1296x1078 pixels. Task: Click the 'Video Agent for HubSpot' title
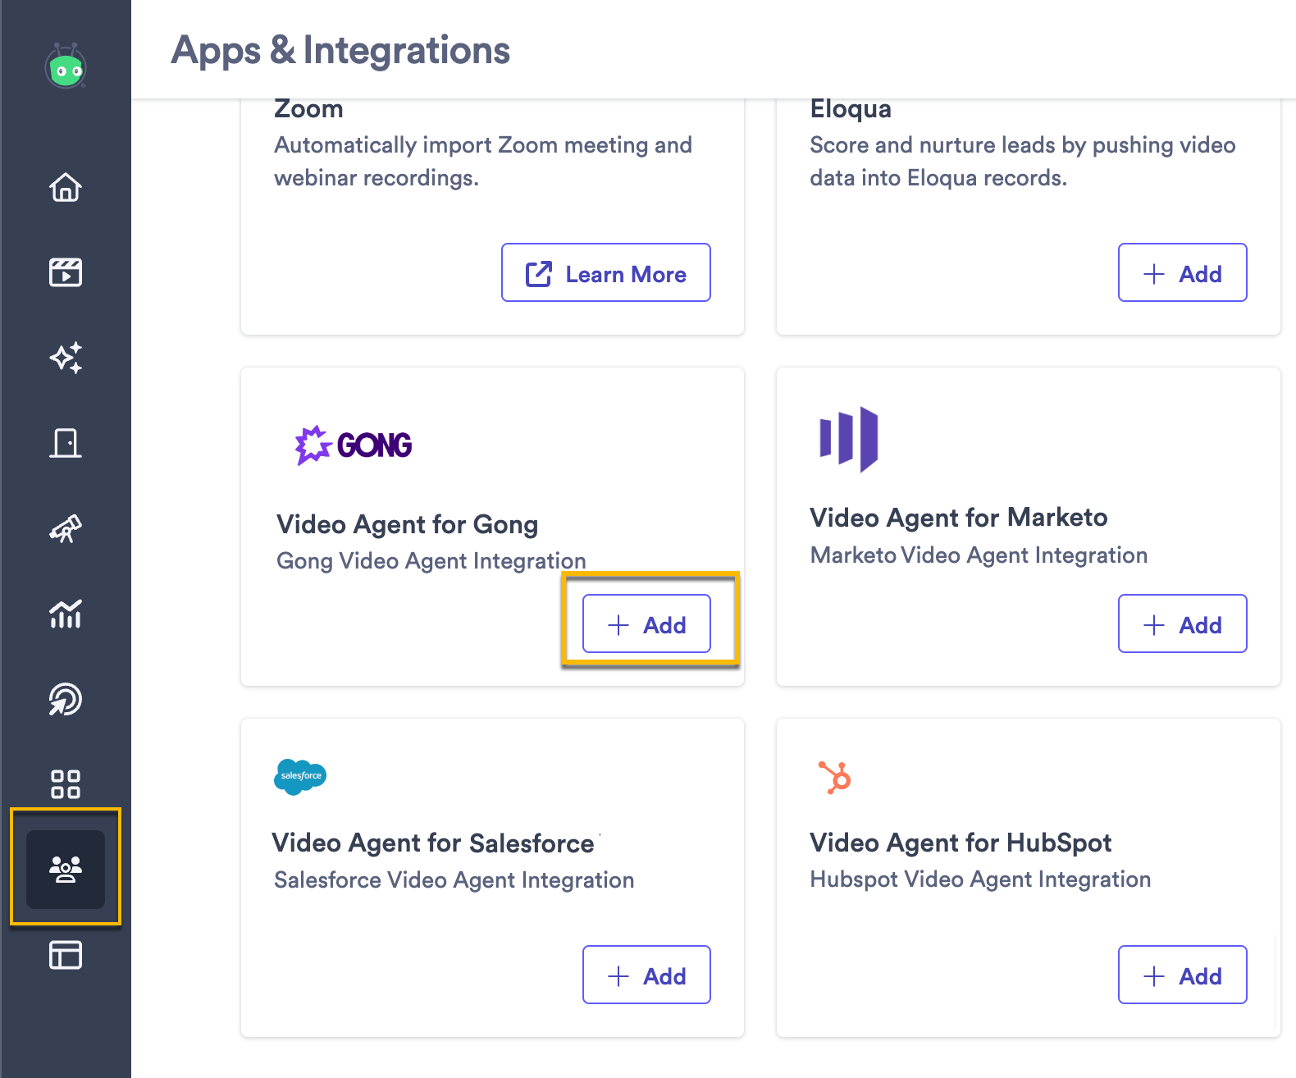[961, 843]
